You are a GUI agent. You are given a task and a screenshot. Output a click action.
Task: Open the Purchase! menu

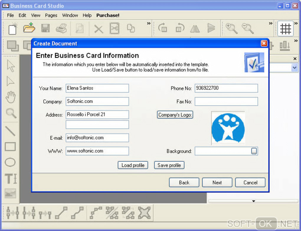[x=108, y=15]
